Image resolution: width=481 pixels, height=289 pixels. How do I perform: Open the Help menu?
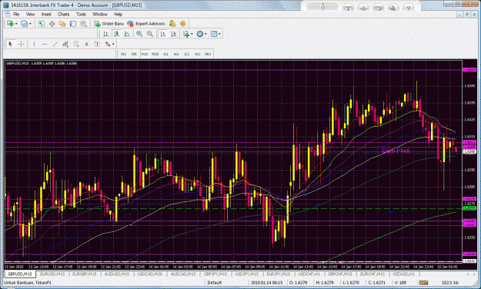coord(118,14)
